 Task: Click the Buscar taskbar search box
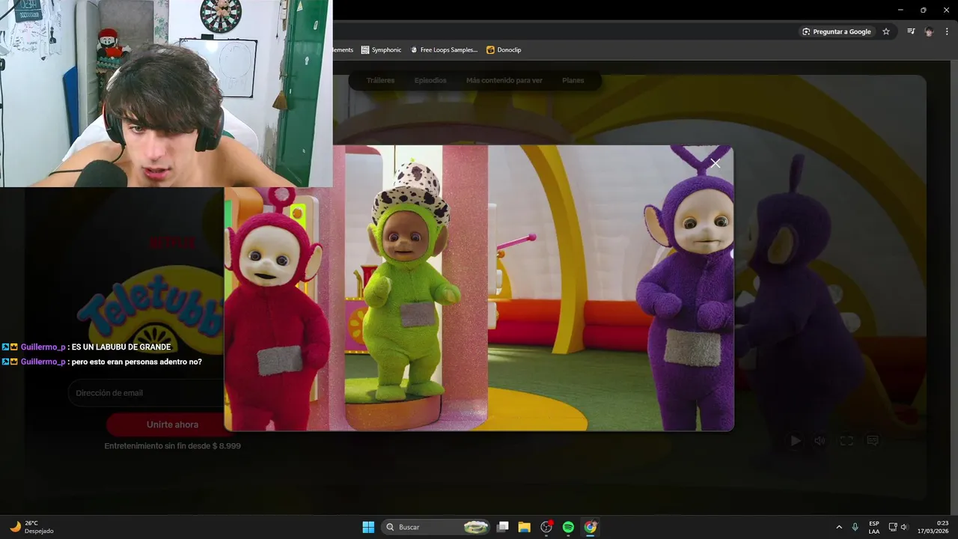pyautogui.click(x=436, y=527)
